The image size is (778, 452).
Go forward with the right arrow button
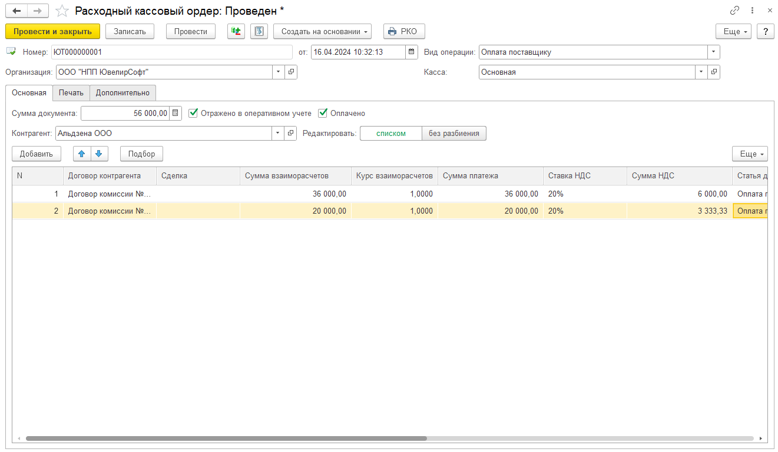click(37, 11)
